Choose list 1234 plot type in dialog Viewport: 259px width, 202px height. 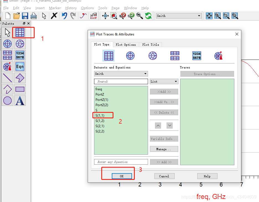[197, 56]
